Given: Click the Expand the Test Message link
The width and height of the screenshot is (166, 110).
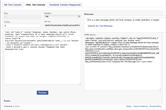Looking at the screenshot, I should pyautogui.click(x=100, y=26).
